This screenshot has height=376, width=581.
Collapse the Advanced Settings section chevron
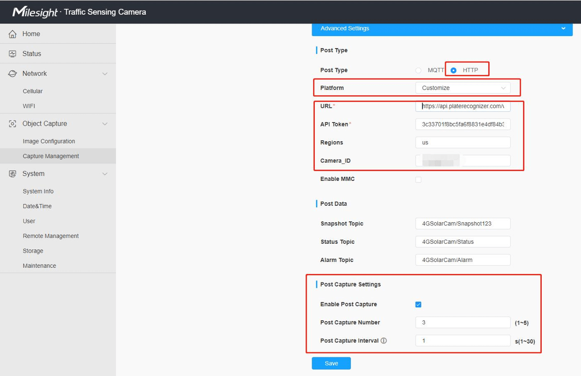(564, 29)
